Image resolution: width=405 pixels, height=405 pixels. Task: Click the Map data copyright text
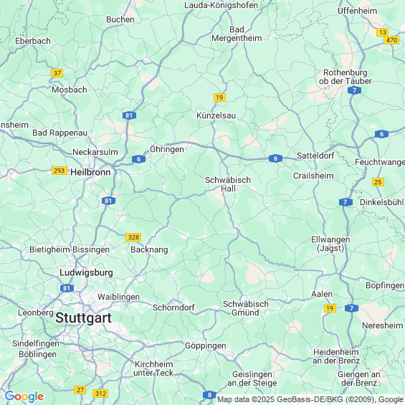coord(310,399)
